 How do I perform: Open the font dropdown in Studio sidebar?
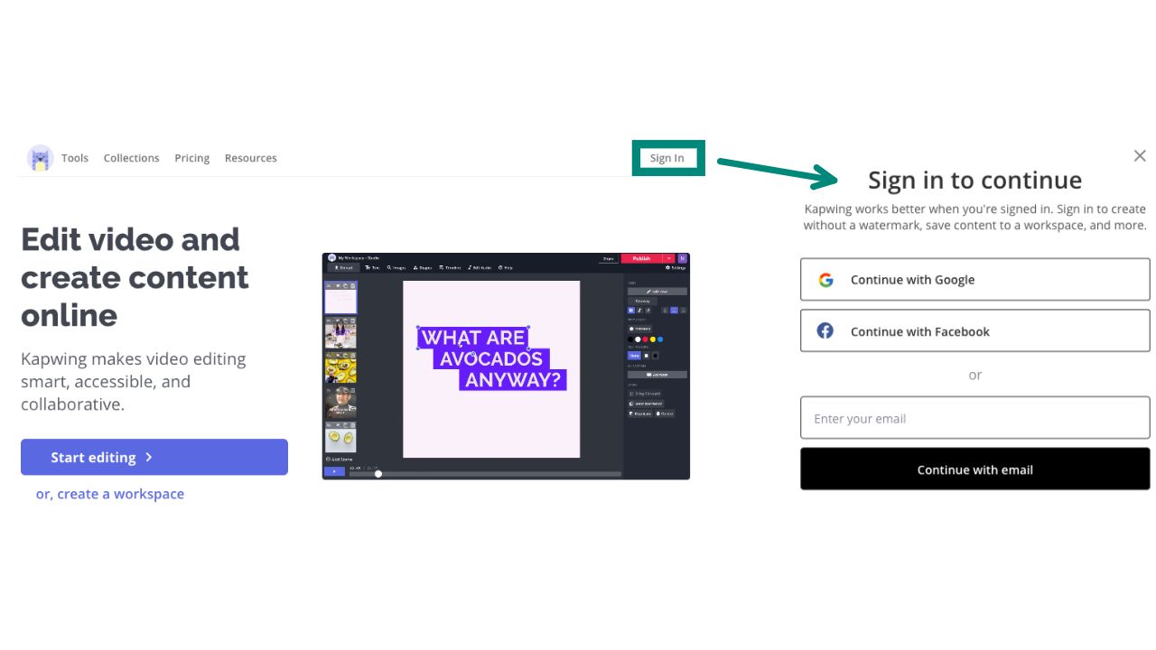[642, 301]
